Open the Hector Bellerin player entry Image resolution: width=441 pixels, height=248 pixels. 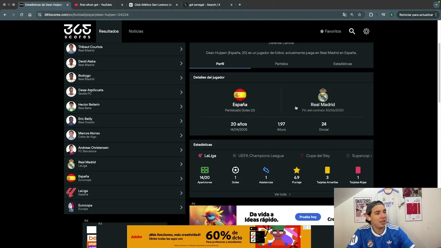click(x=125, y=106)
